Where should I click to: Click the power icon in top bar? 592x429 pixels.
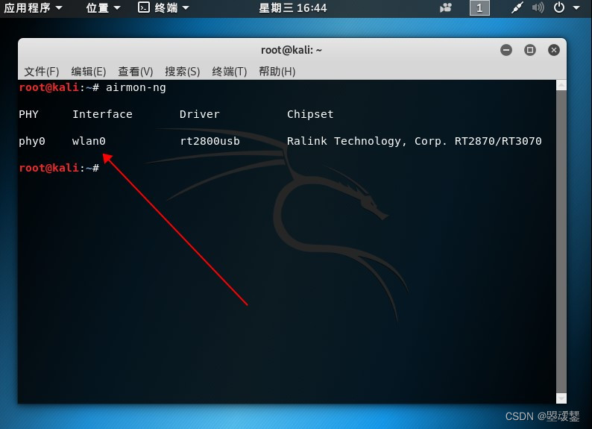tap(559, 7)
